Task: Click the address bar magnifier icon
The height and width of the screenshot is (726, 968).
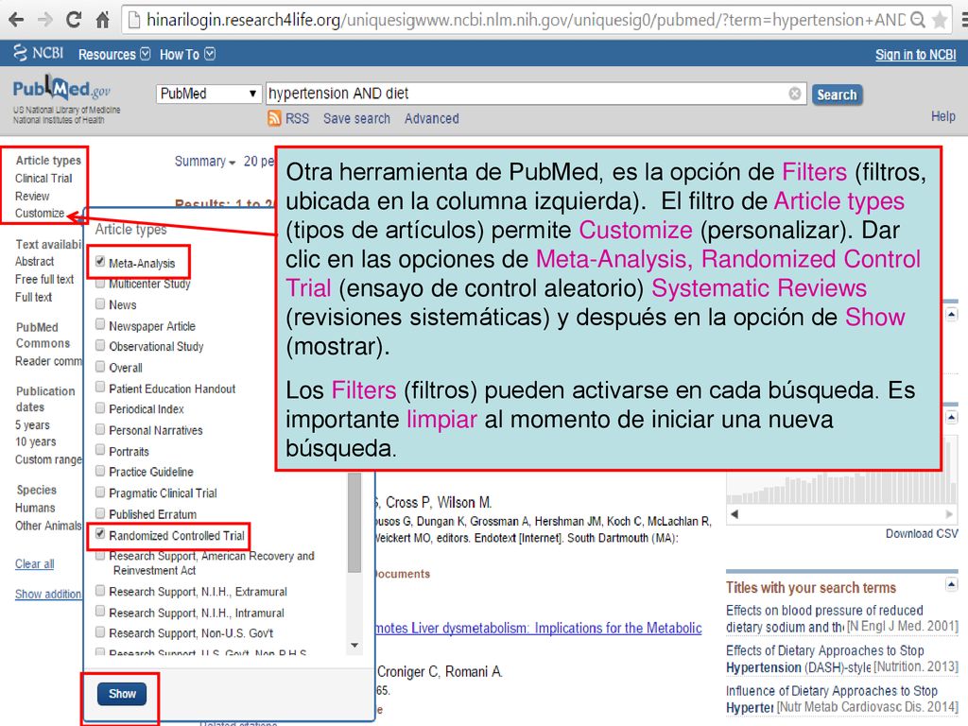Action: [918, 21]
